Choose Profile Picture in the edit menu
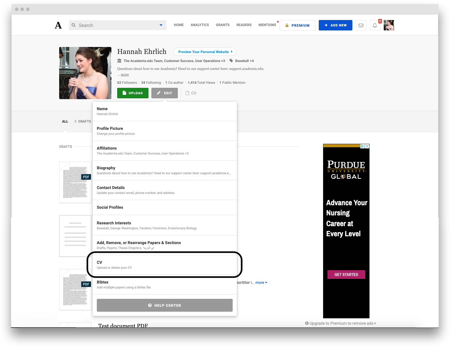The height and width of the screenshot is (347, 451). (x=165, y=131)
